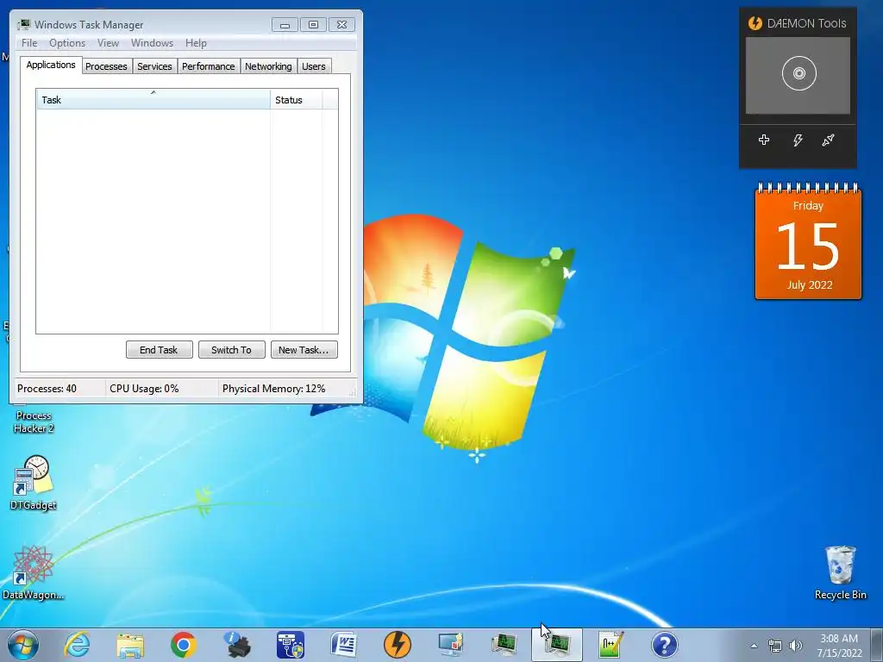Viewport: 883px width, 662px height.
Task: Open the tray clock showing 3:08 AM
Action: click(x=839, y=646)
